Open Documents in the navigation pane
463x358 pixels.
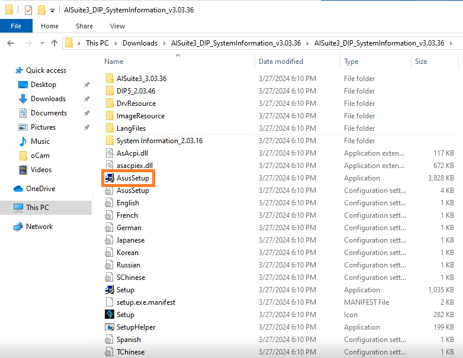[x=43, y=113]
